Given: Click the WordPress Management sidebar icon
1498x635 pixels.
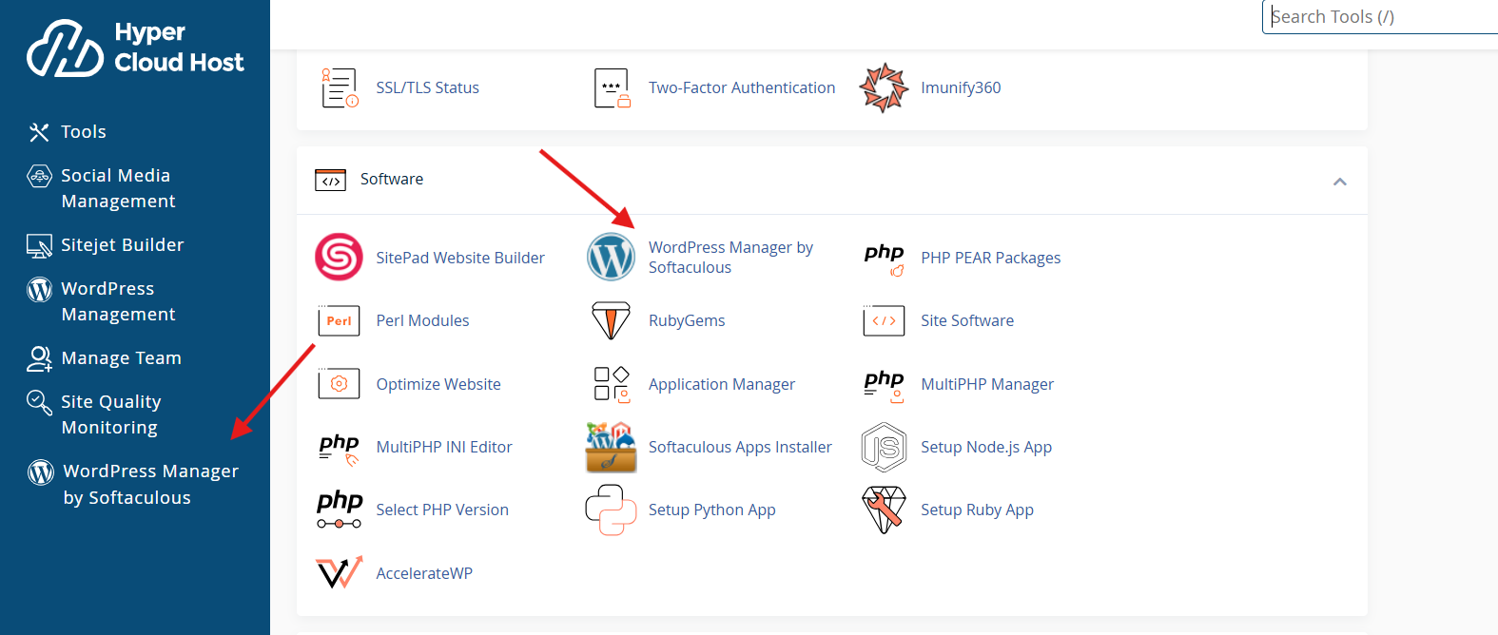Looking at the screenshot, I should point(39,289).
